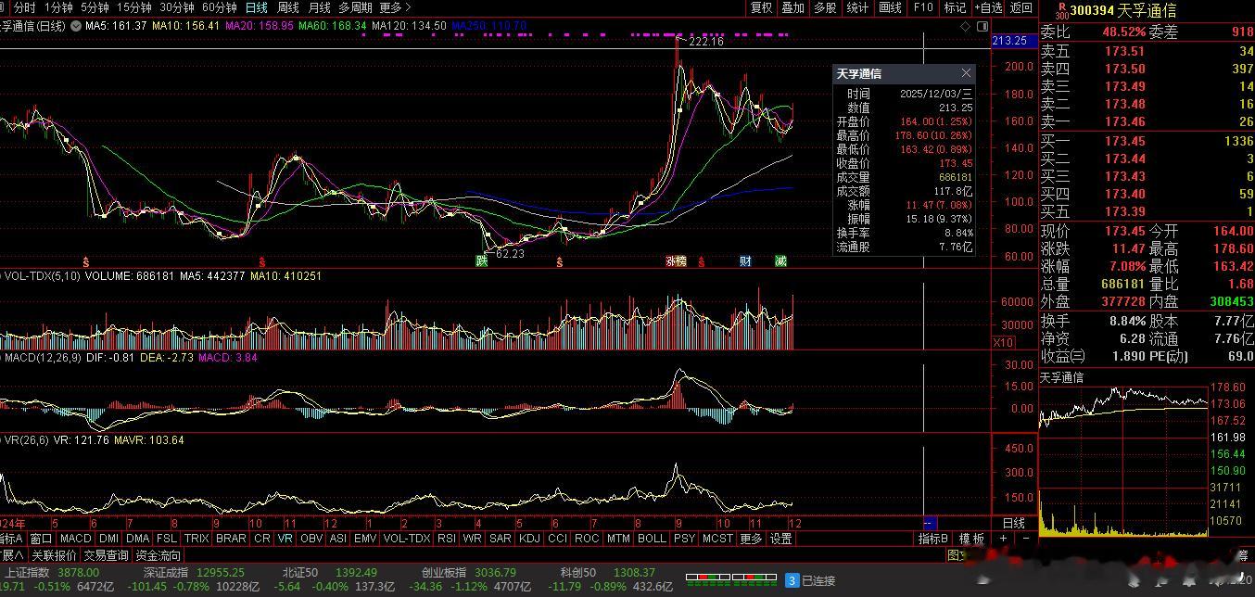Click 返回 to go back
The width and height of the screenshot is (1255, 597).
(1021, 7)
